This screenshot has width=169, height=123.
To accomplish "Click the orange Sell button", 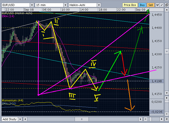I will [x=151, y=5].
